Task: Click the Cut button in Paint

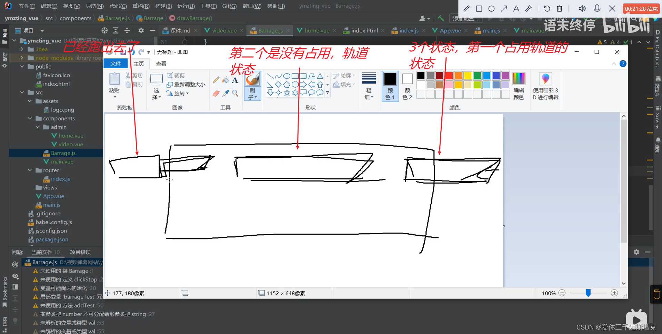Action: (x=134, y=76)
